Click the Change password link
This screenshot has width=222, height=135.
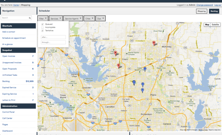pos(204,5)
